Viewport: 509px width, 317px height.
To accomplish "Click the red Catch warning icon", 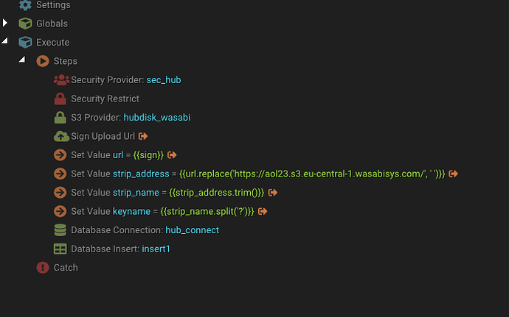I will (x=43, y=268).
